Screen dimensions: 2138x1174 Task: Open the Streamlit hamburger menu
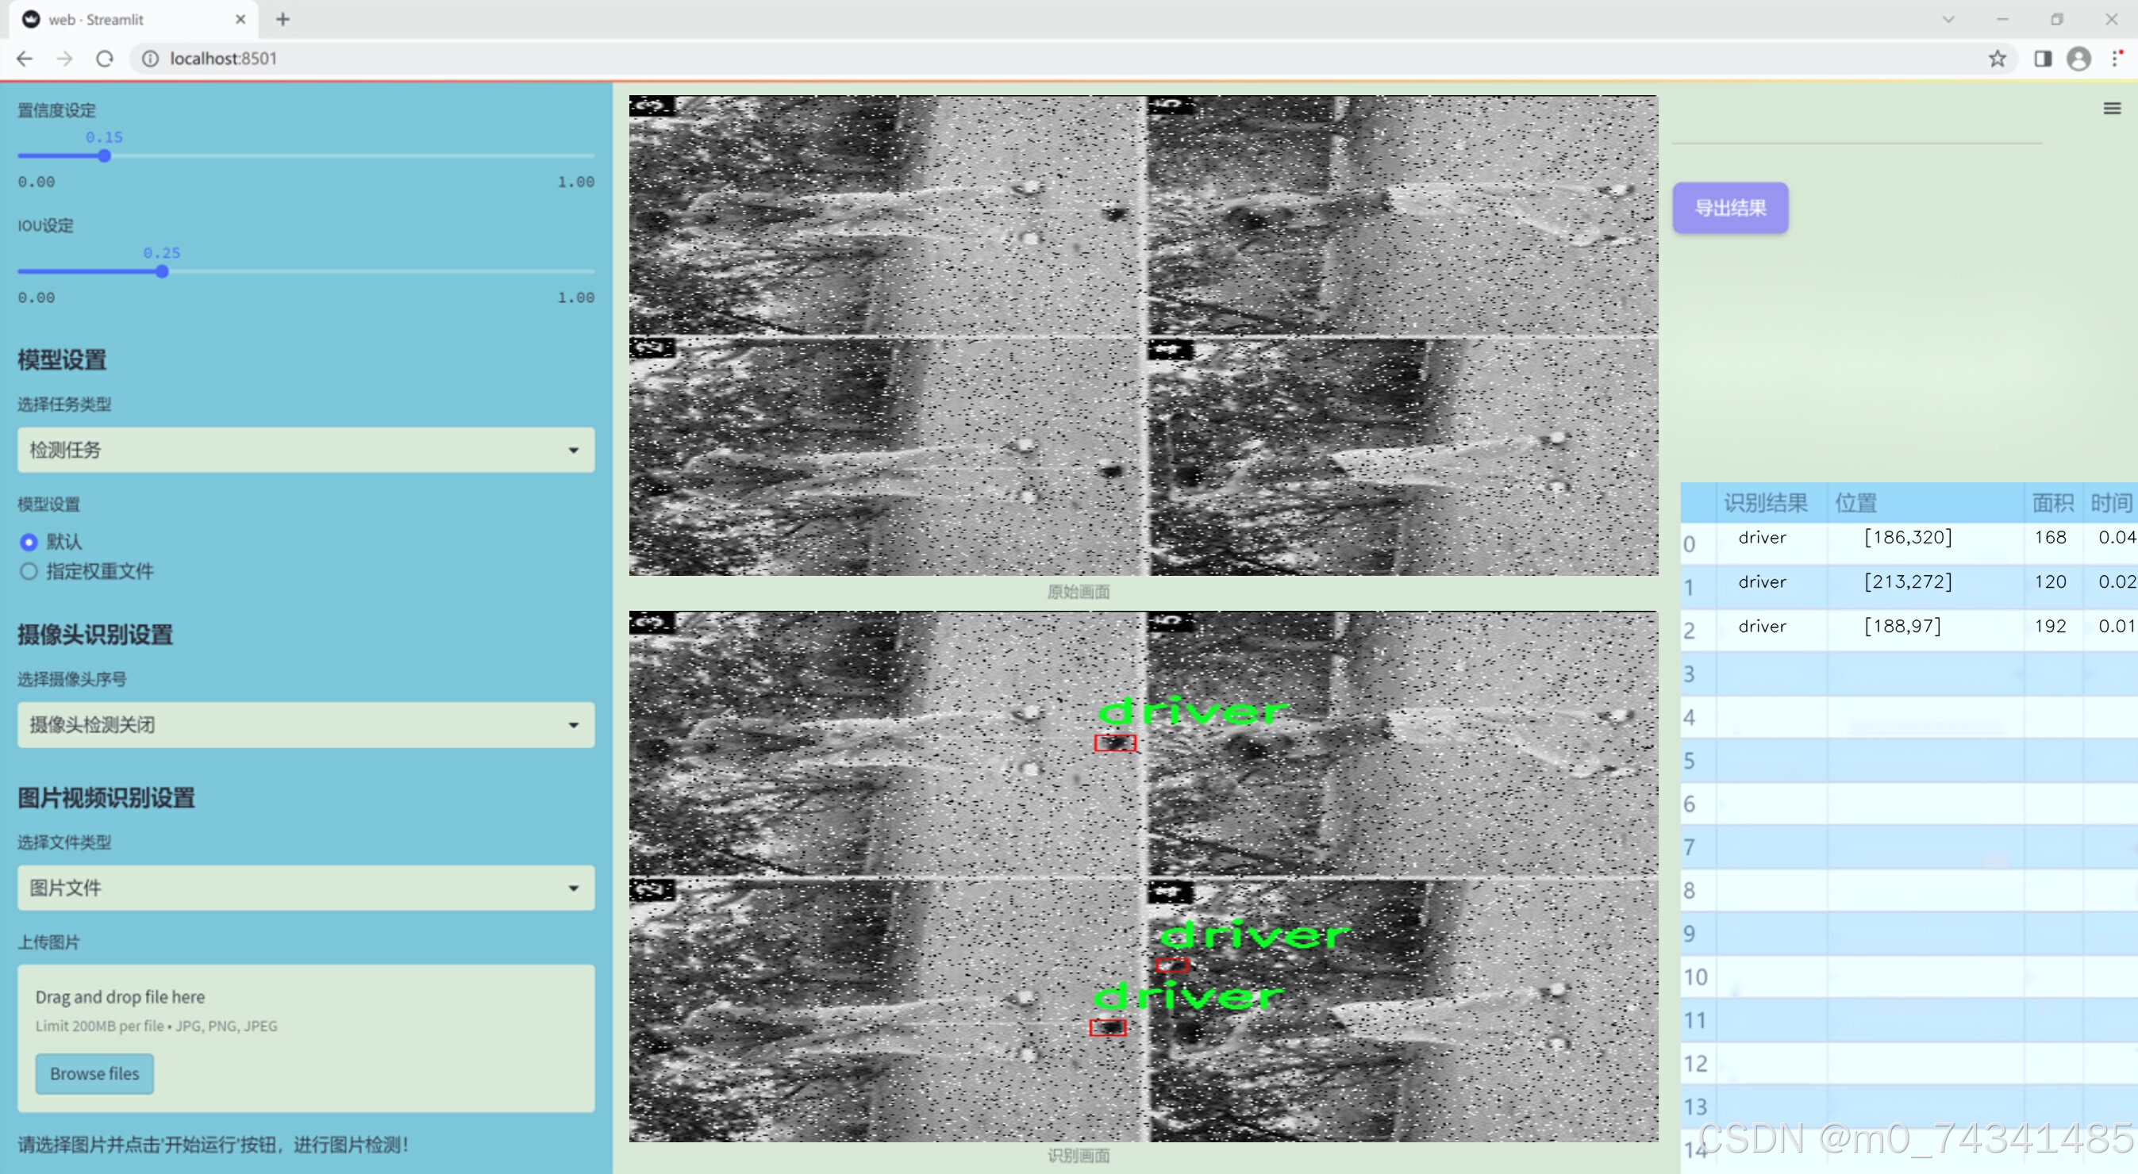coord(2112,109)
